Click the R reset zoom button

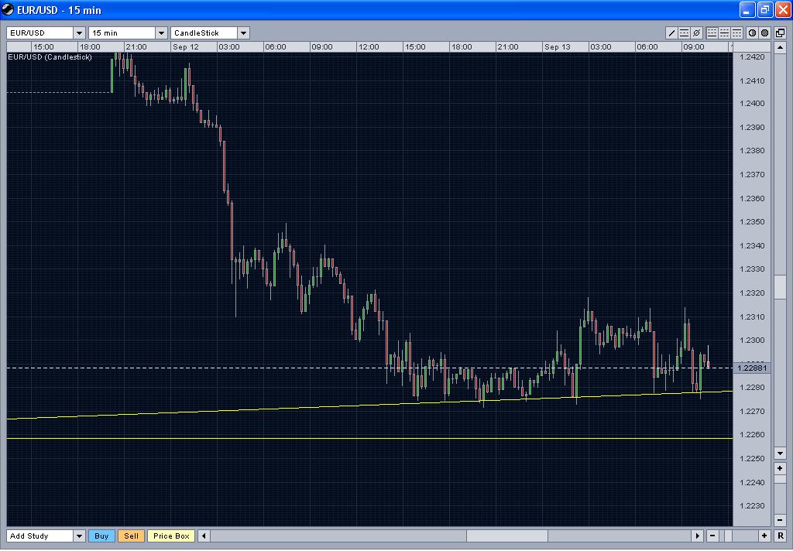pos(781,536)
